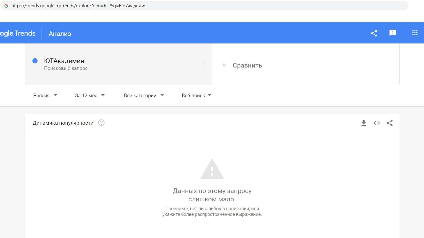Click the Google favicon in address bar

click(6, 5)
